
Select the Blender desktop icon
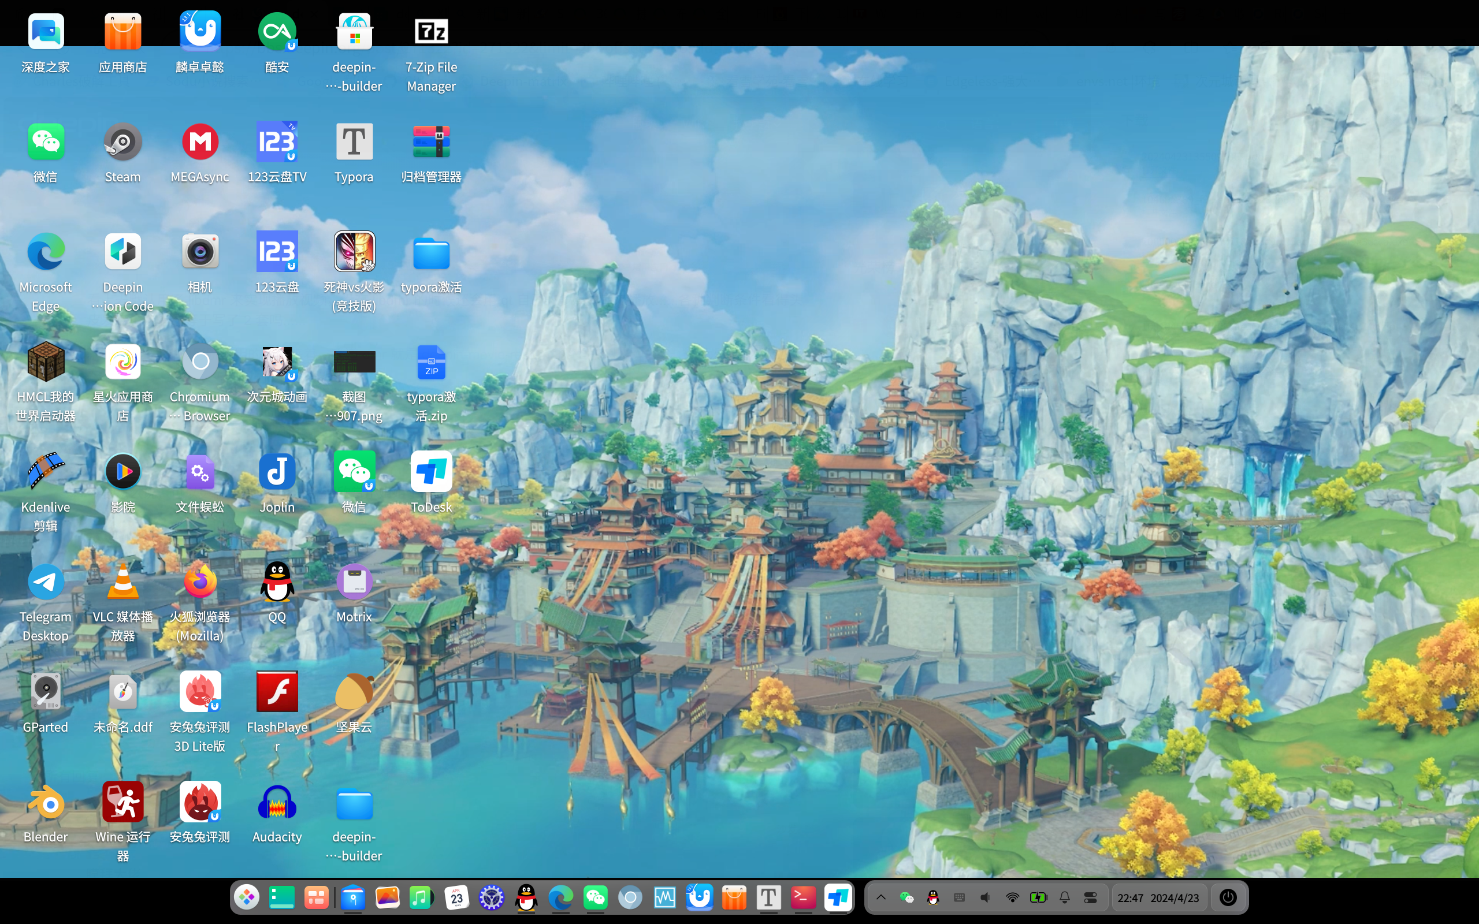(x=46, y=802)
